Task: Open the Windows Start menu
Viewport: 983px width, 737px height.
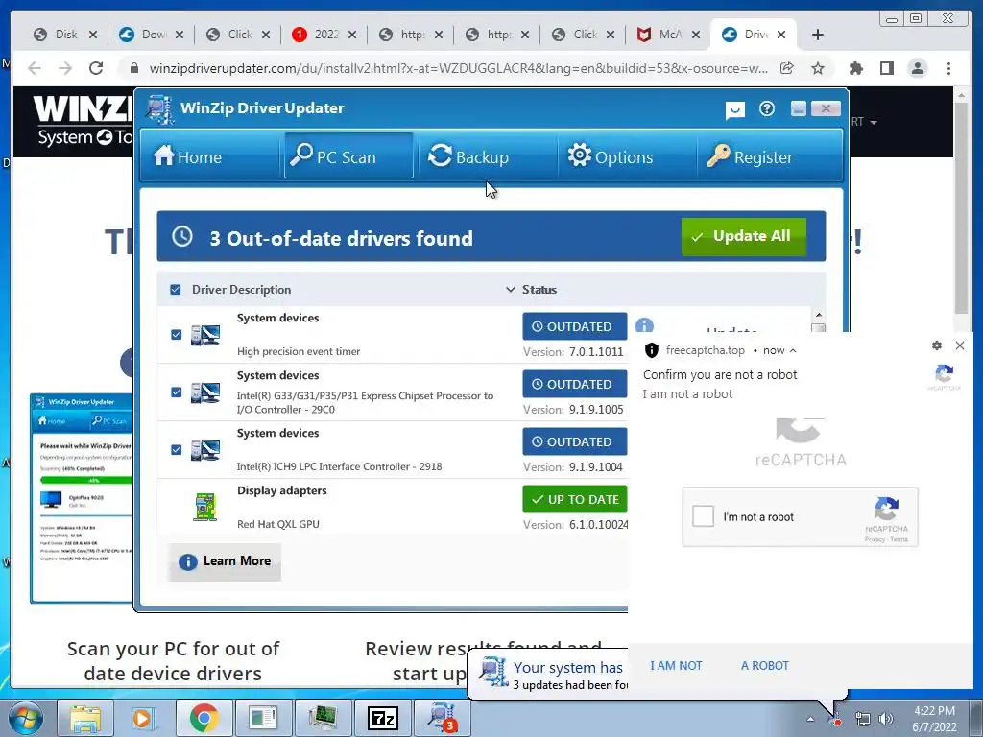Action: pos(26,718)
